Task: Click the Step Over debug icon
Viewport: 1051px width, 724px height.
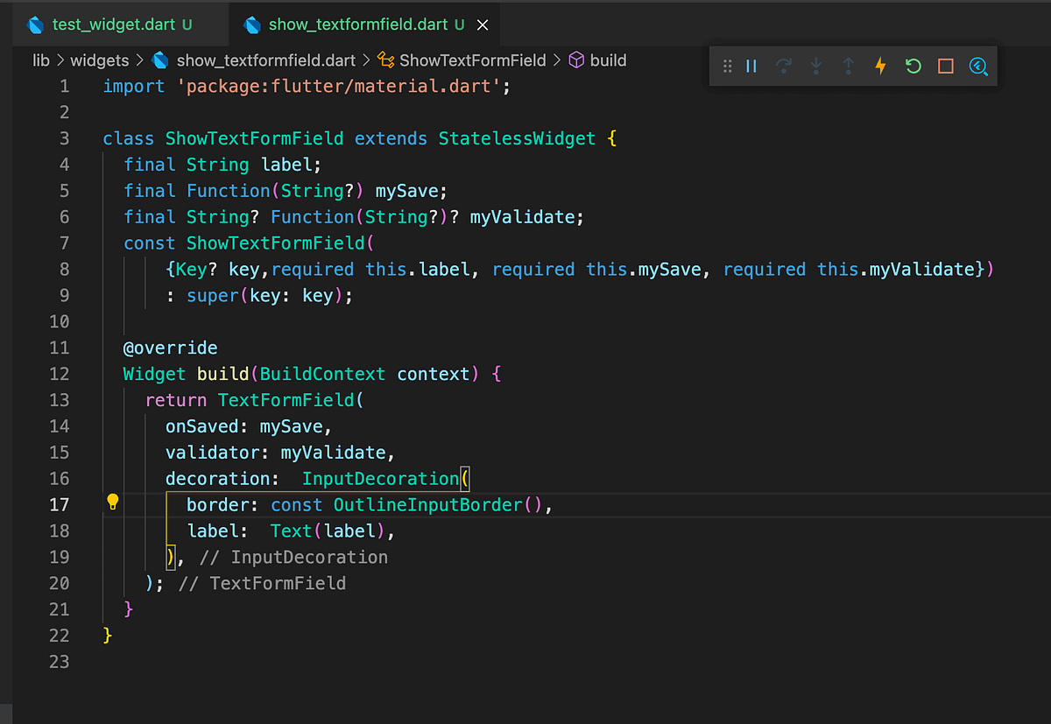Action: coord(783,66)
